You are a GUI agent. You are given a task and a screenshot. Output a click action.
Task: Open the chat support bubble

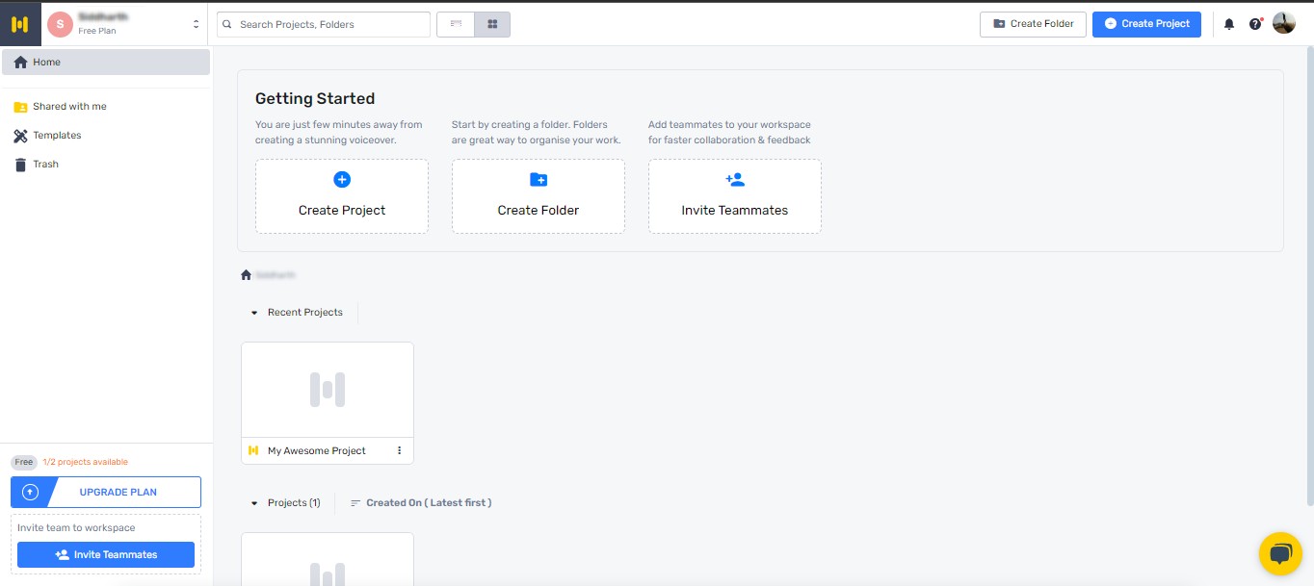pyautogui.click(x=1280, y=553)
